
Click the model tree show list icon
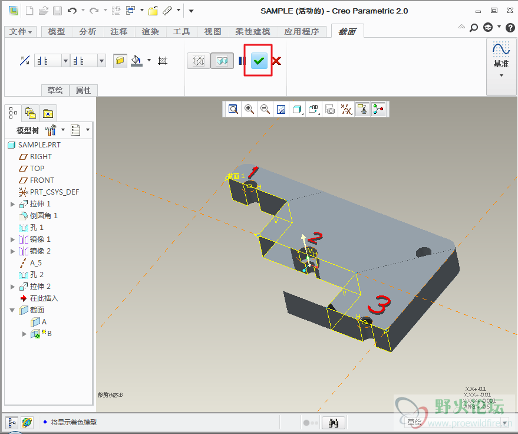coord(75,130)
